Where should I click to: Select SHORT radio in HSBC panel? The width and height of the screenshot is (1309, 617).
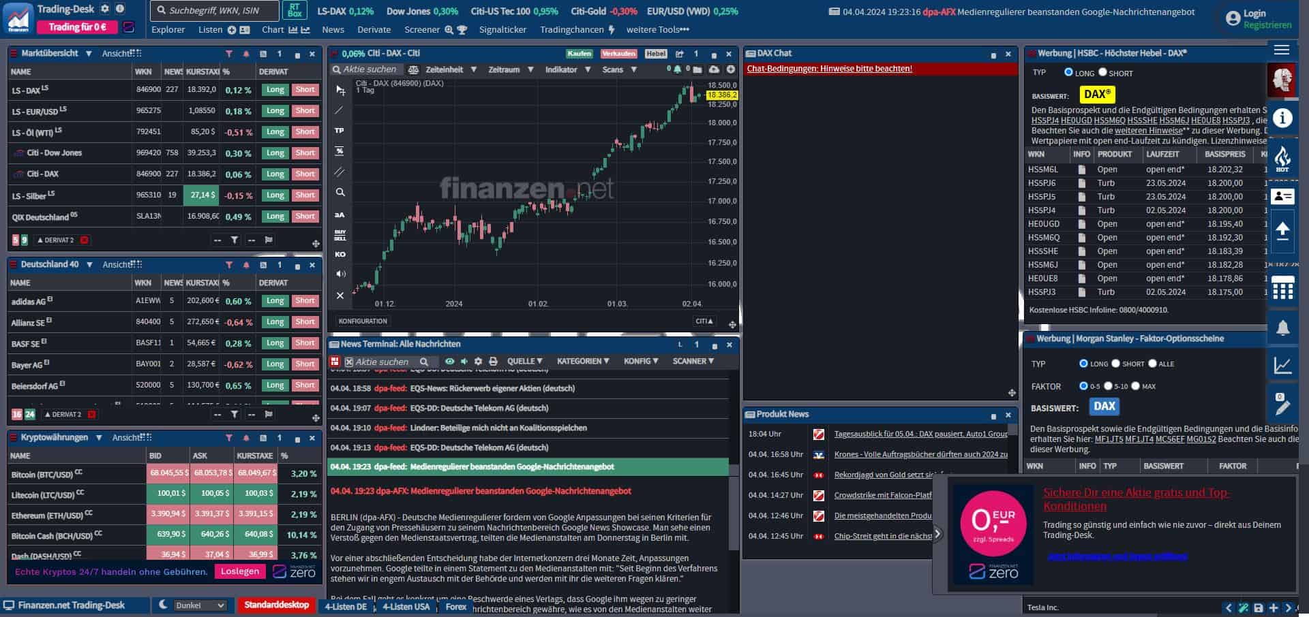pos(1102,72)
